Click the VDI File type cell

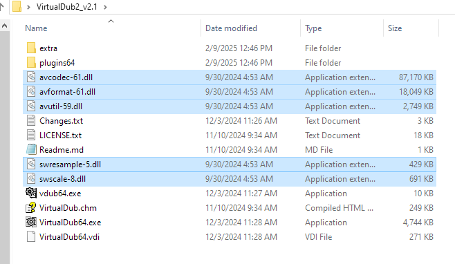coord(319,237)
